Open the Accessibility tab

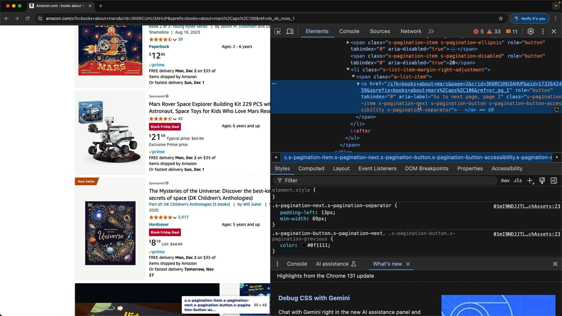[x=507, y=169]
